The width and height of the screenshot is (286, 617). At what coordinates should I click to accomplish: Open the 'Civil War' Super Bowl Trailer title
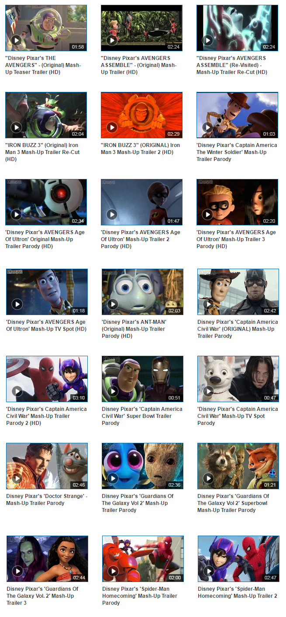142,416
